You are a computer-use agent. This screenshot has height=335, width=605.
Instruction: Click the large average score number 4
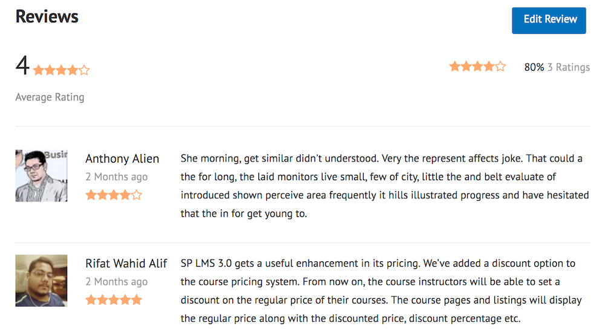click(22, 66)
